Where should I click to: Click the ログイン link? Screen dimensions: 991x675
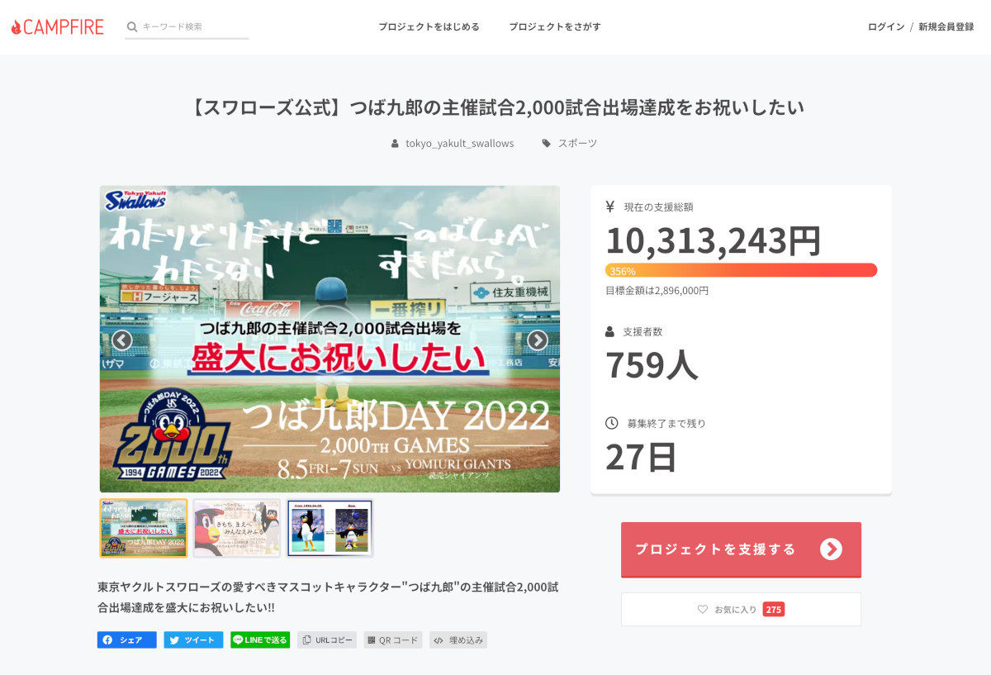(886, 26)
